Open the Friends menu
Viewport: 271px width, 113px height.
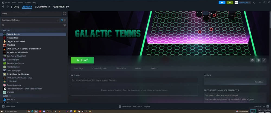point(20,3)
